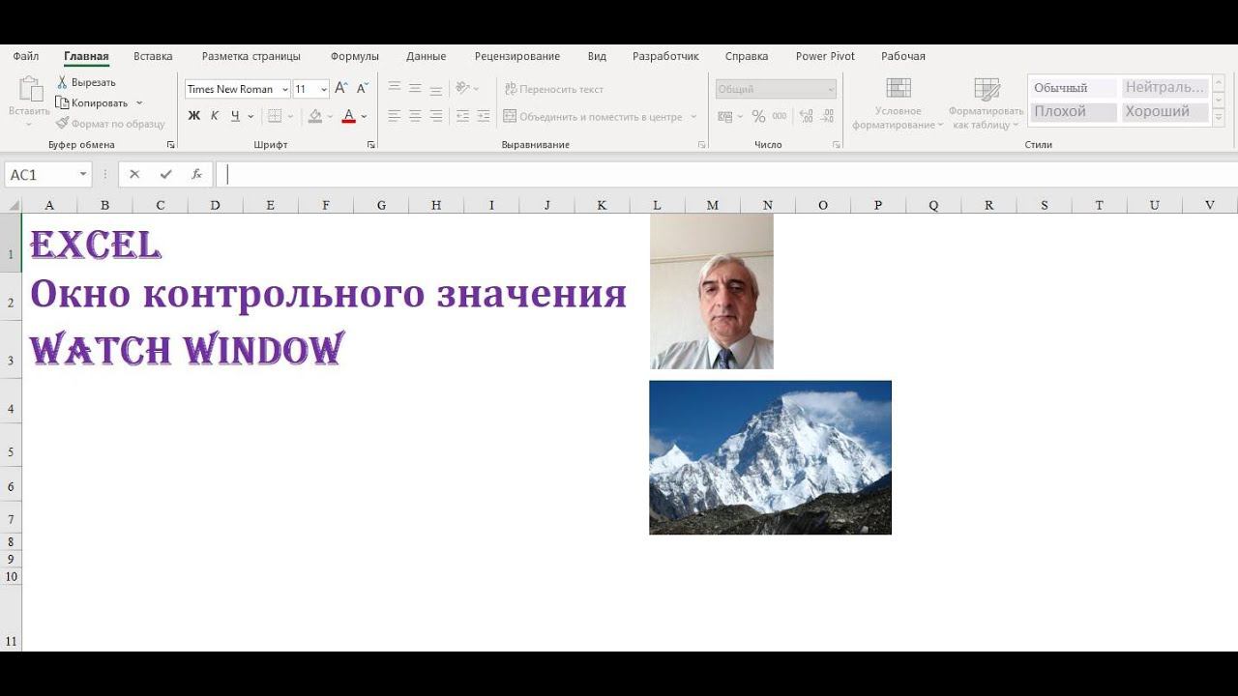Expand the underline style arrow

251,116
